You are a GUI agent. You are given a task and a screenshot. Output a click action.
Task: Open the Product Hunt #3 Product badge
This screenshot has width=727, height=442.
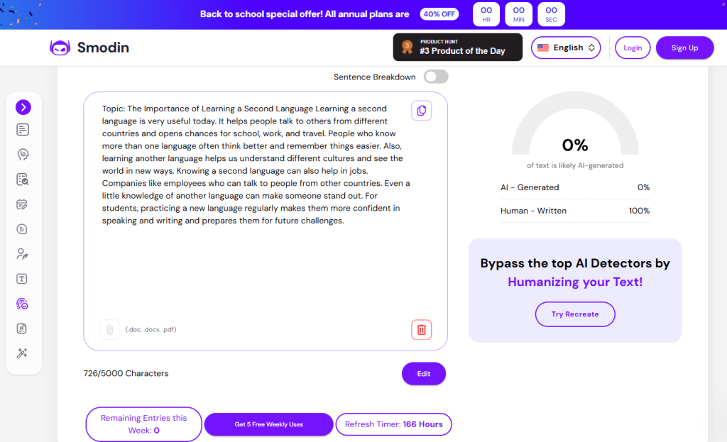457,48
